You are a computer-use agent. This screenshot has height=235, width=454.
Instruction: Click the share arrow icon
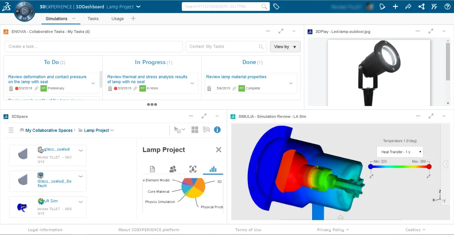click(408, 7)
